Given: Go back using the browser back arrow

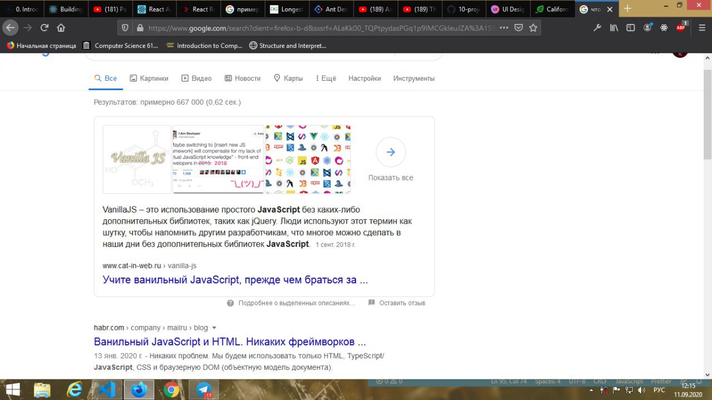Looking at the screenshot, I should tap(10, 27).
